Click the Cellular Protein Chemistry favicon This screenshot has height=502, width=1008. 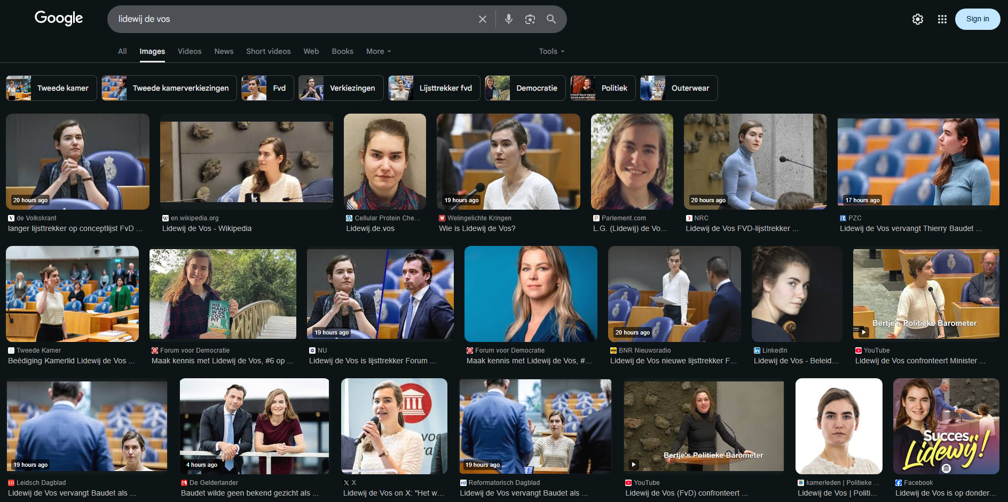[x=349, y=218]
